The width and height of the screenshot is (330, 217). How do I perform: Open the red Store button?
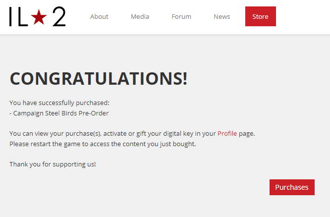[260, 16]
